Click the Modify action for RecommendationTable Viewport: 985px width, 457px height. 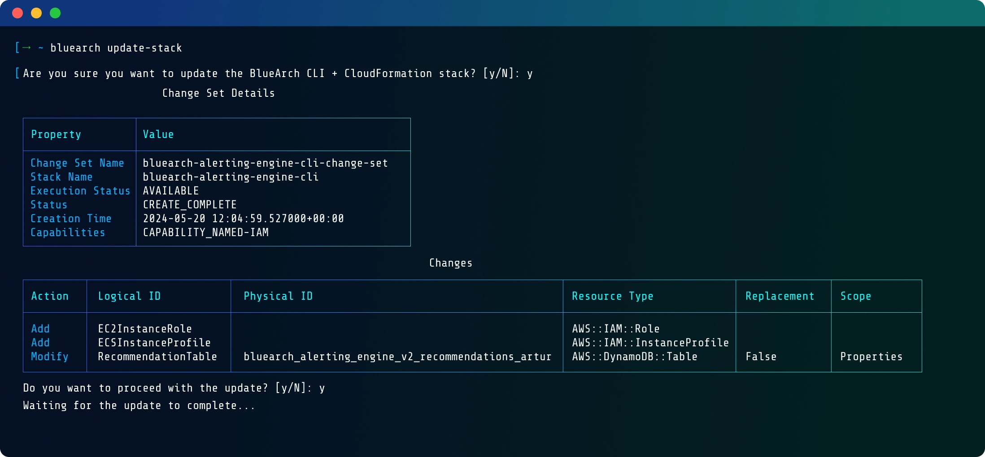tap(50, 357)
